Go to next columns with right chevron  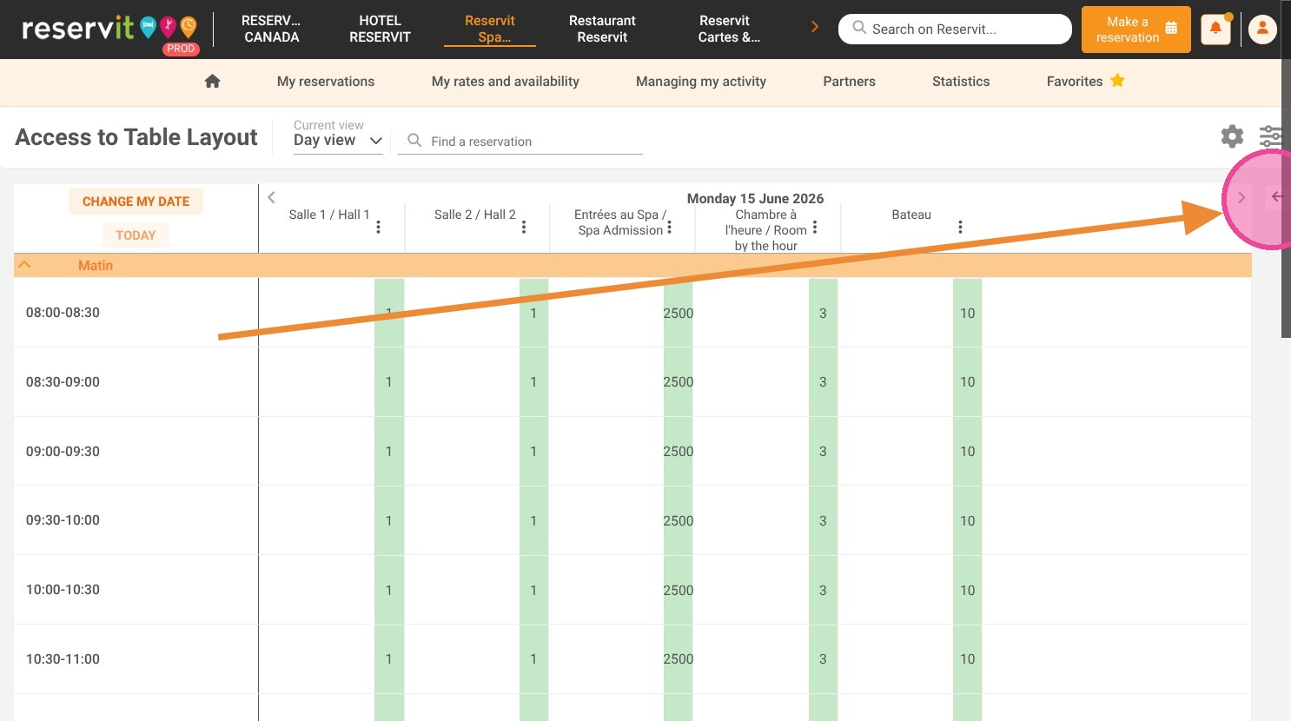pyautogui.click(x=1241, y=197)
